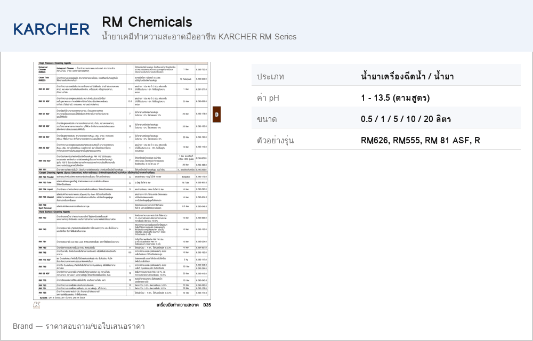
Task: Select the 0.5 / 1 / 5 / 10 / 20 ลิตร value
Action: pyautogui.click(x=406, y=119)
